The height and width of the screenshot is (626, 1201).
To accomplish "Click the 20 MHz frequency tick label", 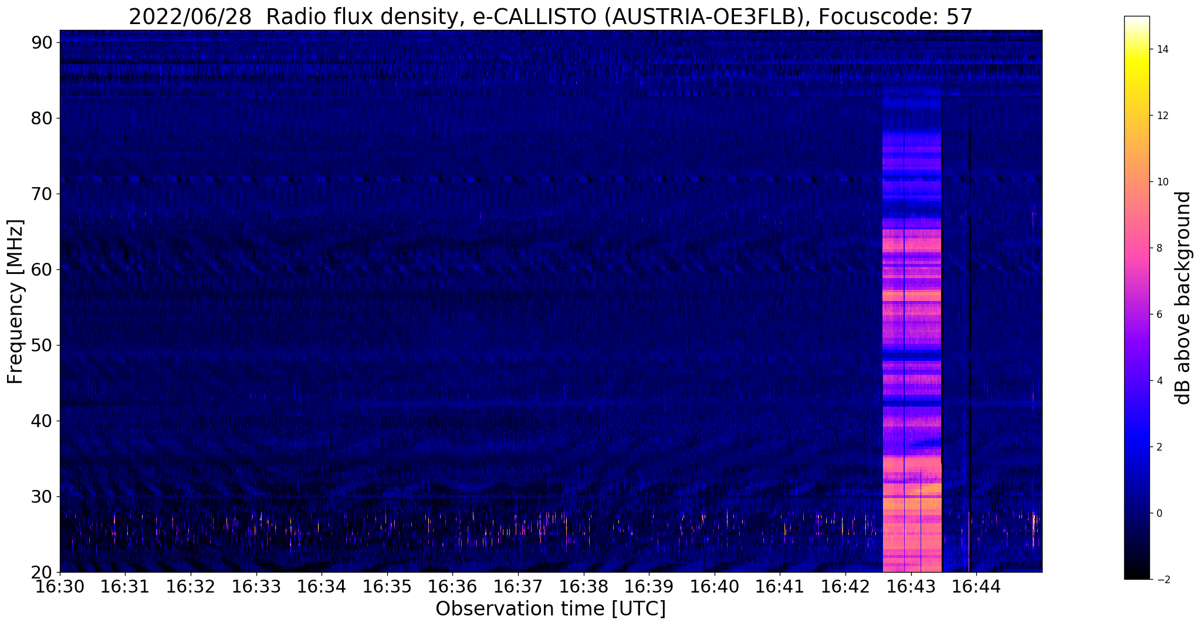I will pos(42,573).
